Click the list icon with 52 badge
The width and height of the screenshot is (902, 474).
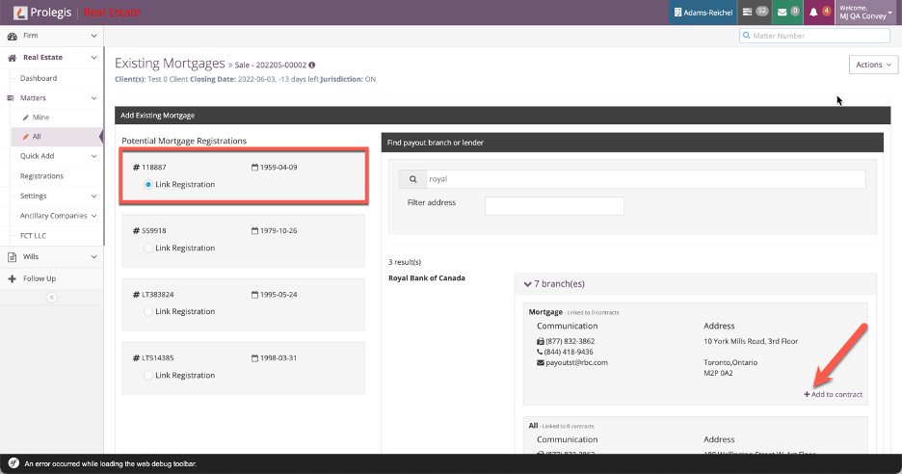point(747,13)
